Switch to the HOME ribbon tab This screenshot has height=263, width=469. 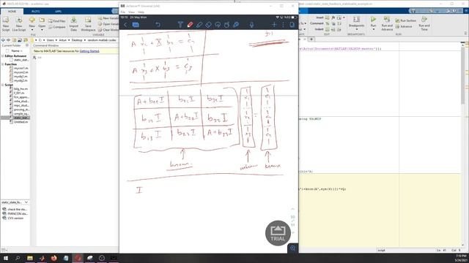12,12
